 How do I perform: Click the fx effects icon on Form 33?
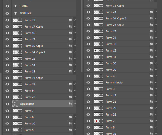[151, 44]
